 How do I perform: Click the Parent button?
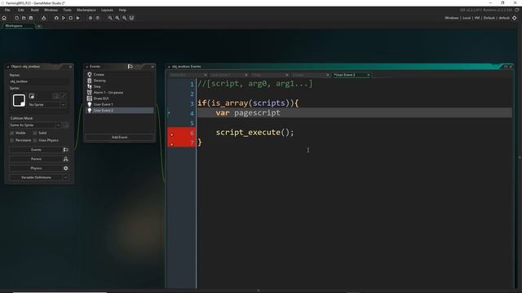coord(36,160)
